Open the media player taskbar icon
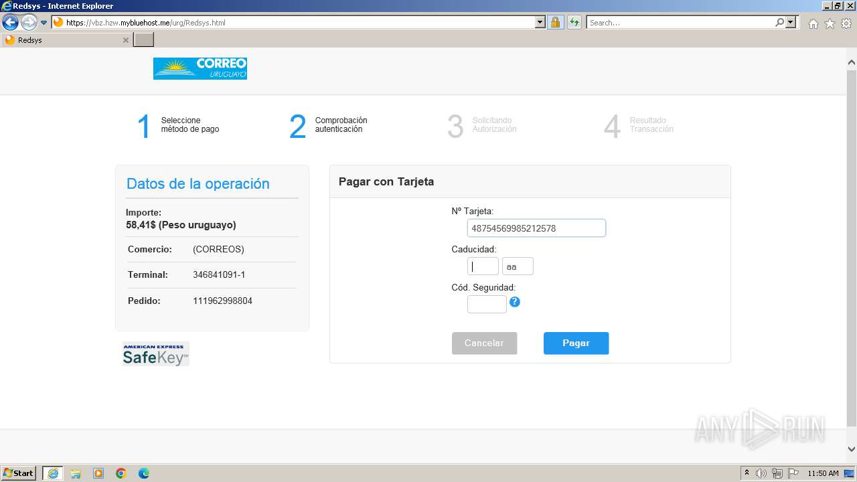This screenshot has height=482, width=857. [98, 473]
